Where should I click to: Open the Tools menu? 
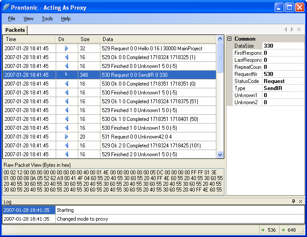point(47,19)
